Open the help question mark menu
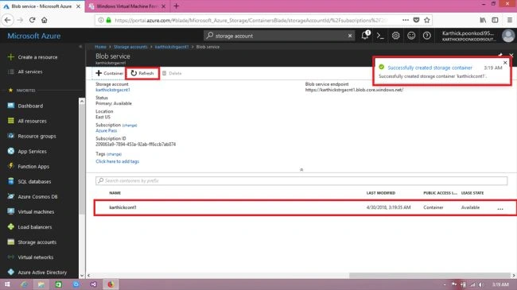The image size is (517, 290). tap(426, 36)
